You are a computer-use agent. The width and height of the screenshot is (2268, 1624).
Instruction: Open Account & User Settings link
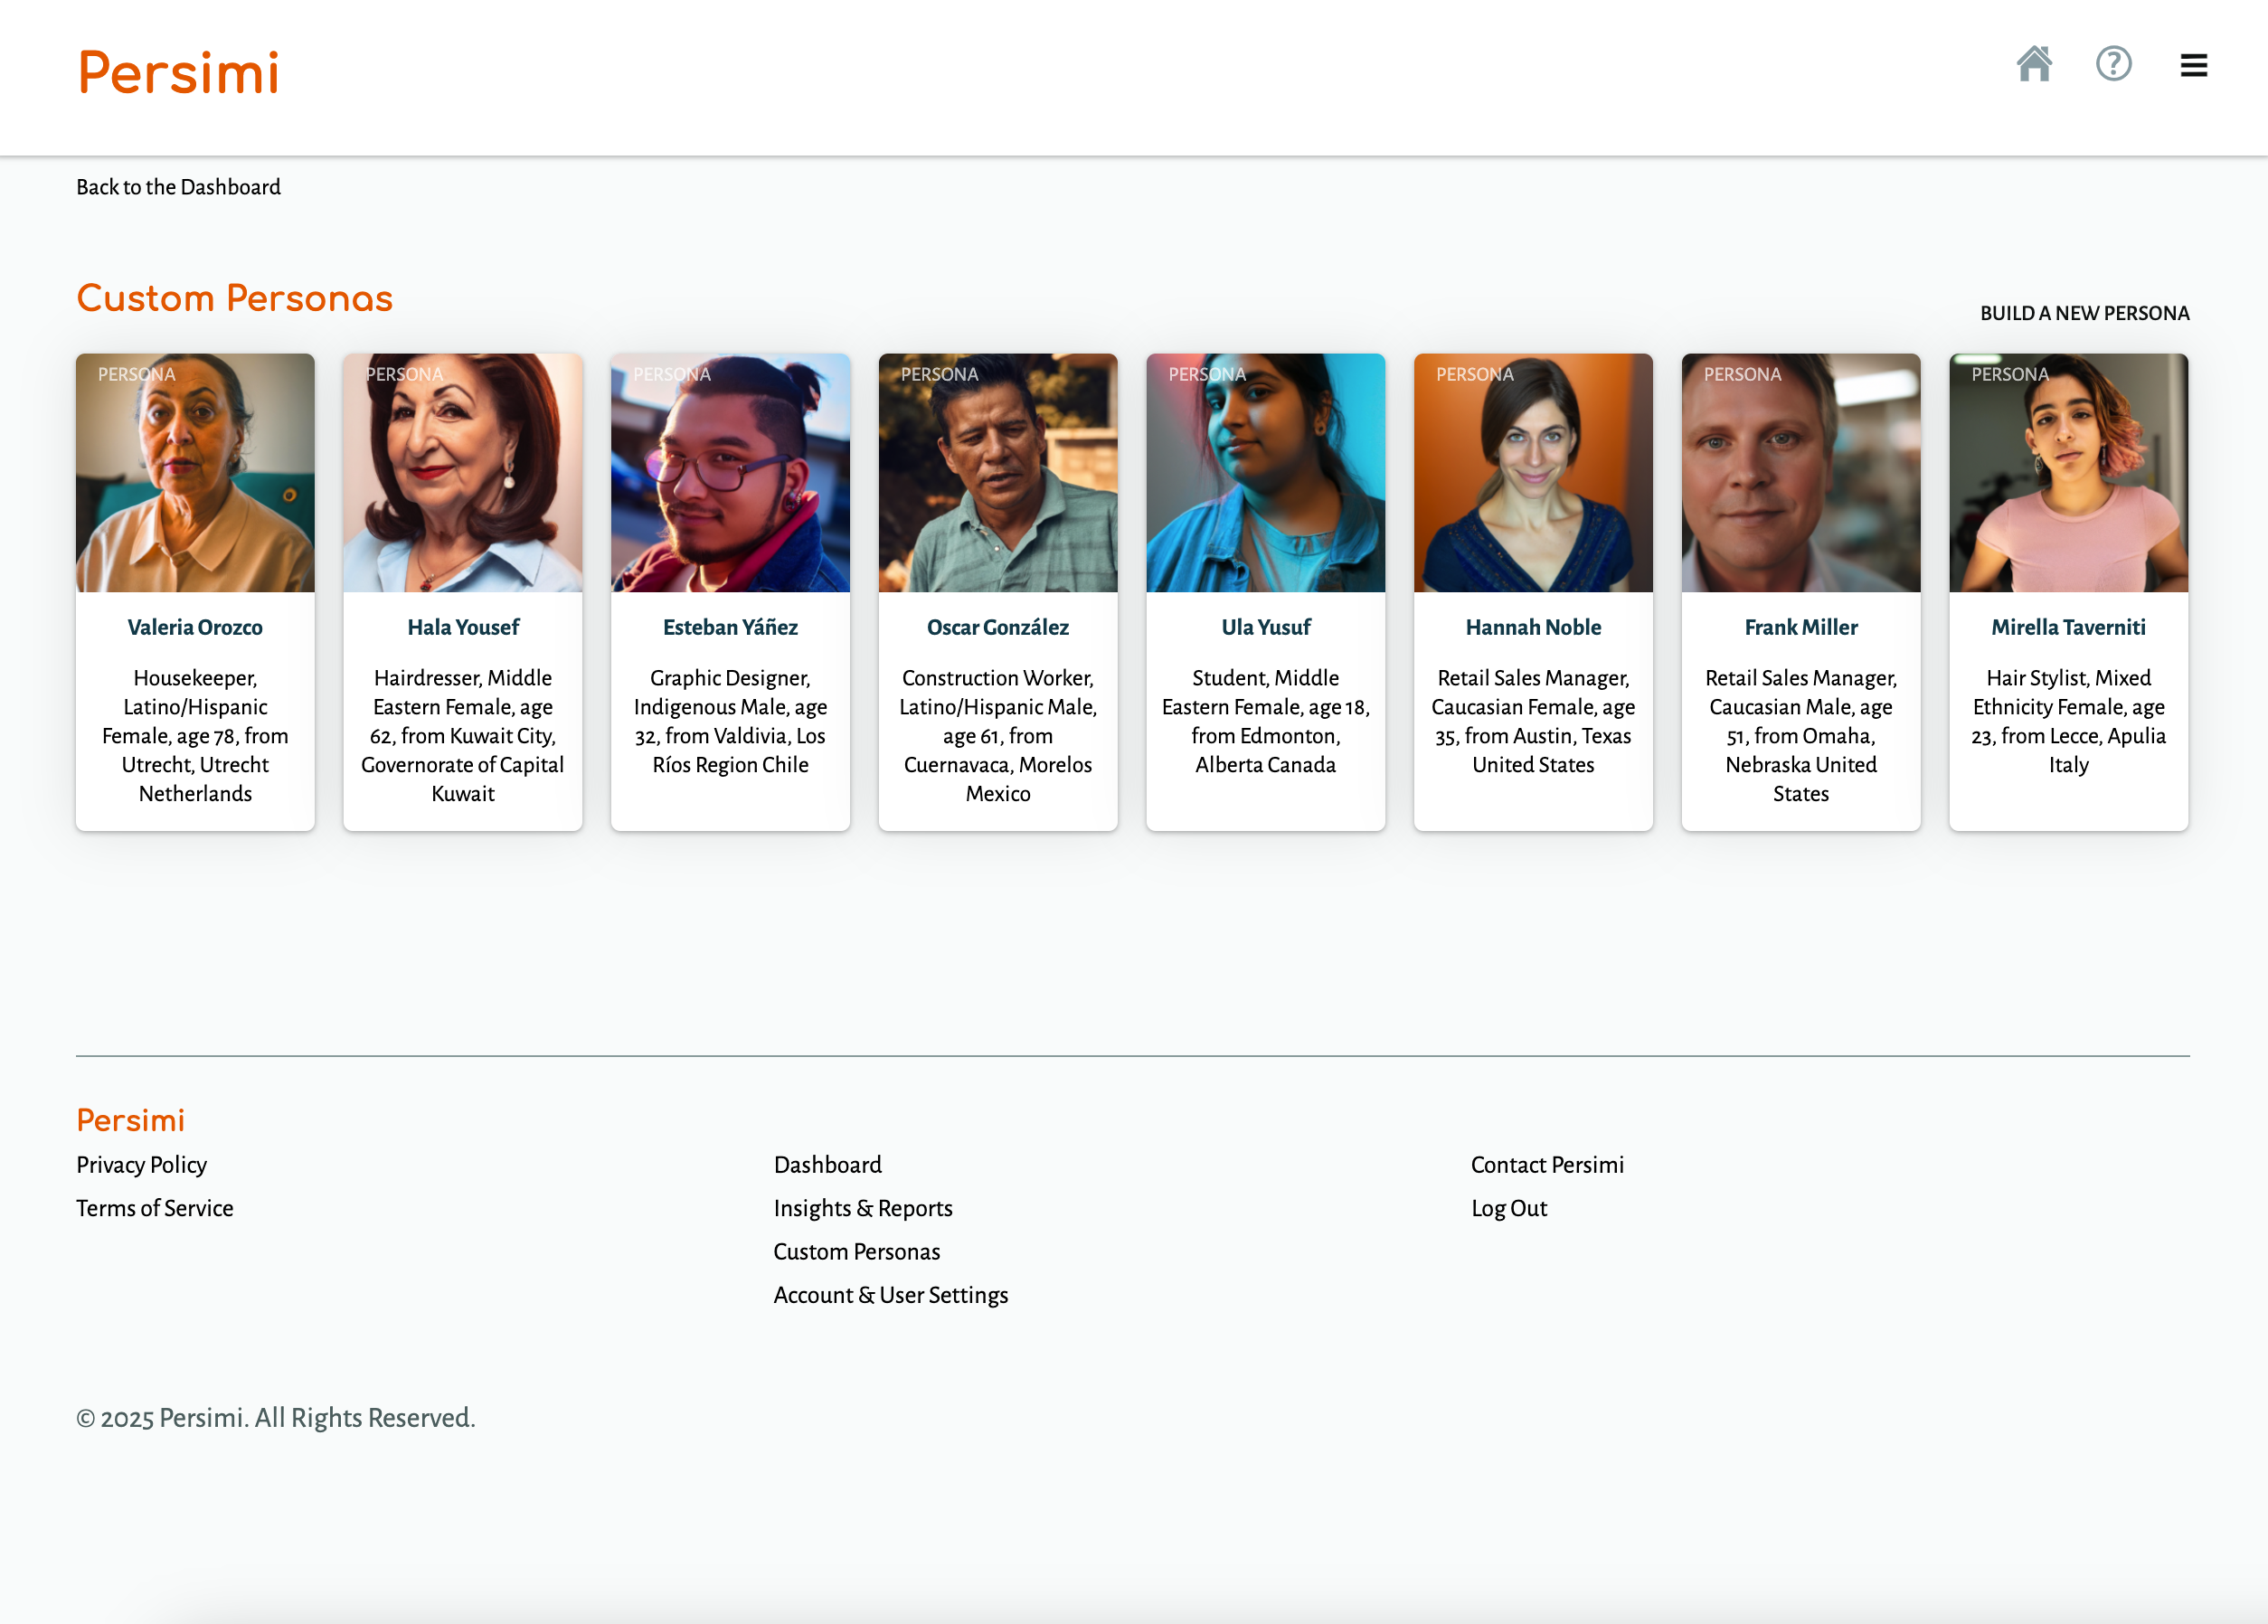tap(891, 1295)
